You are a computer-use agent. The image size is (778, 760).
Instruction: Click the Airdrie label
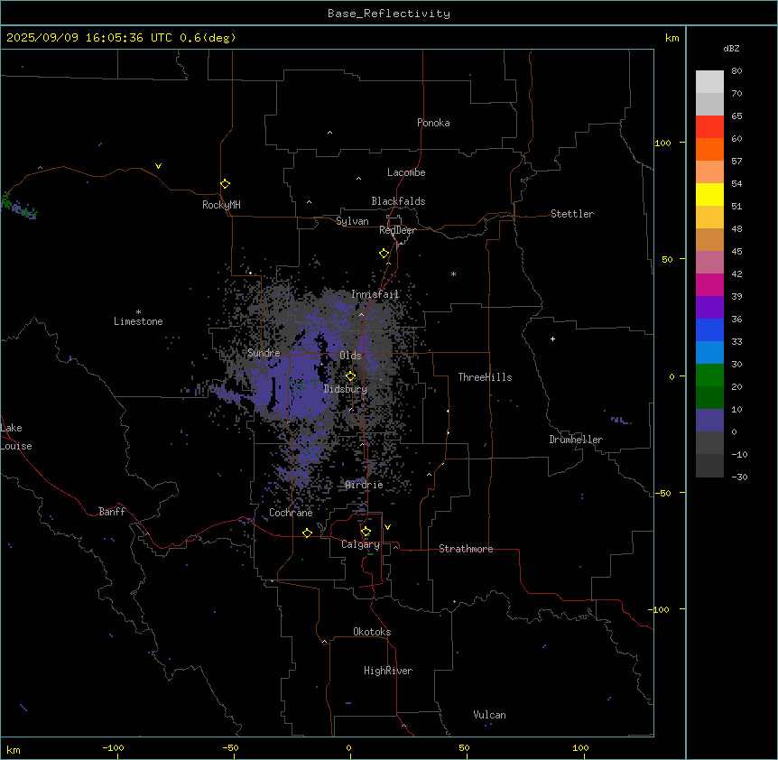365,485
